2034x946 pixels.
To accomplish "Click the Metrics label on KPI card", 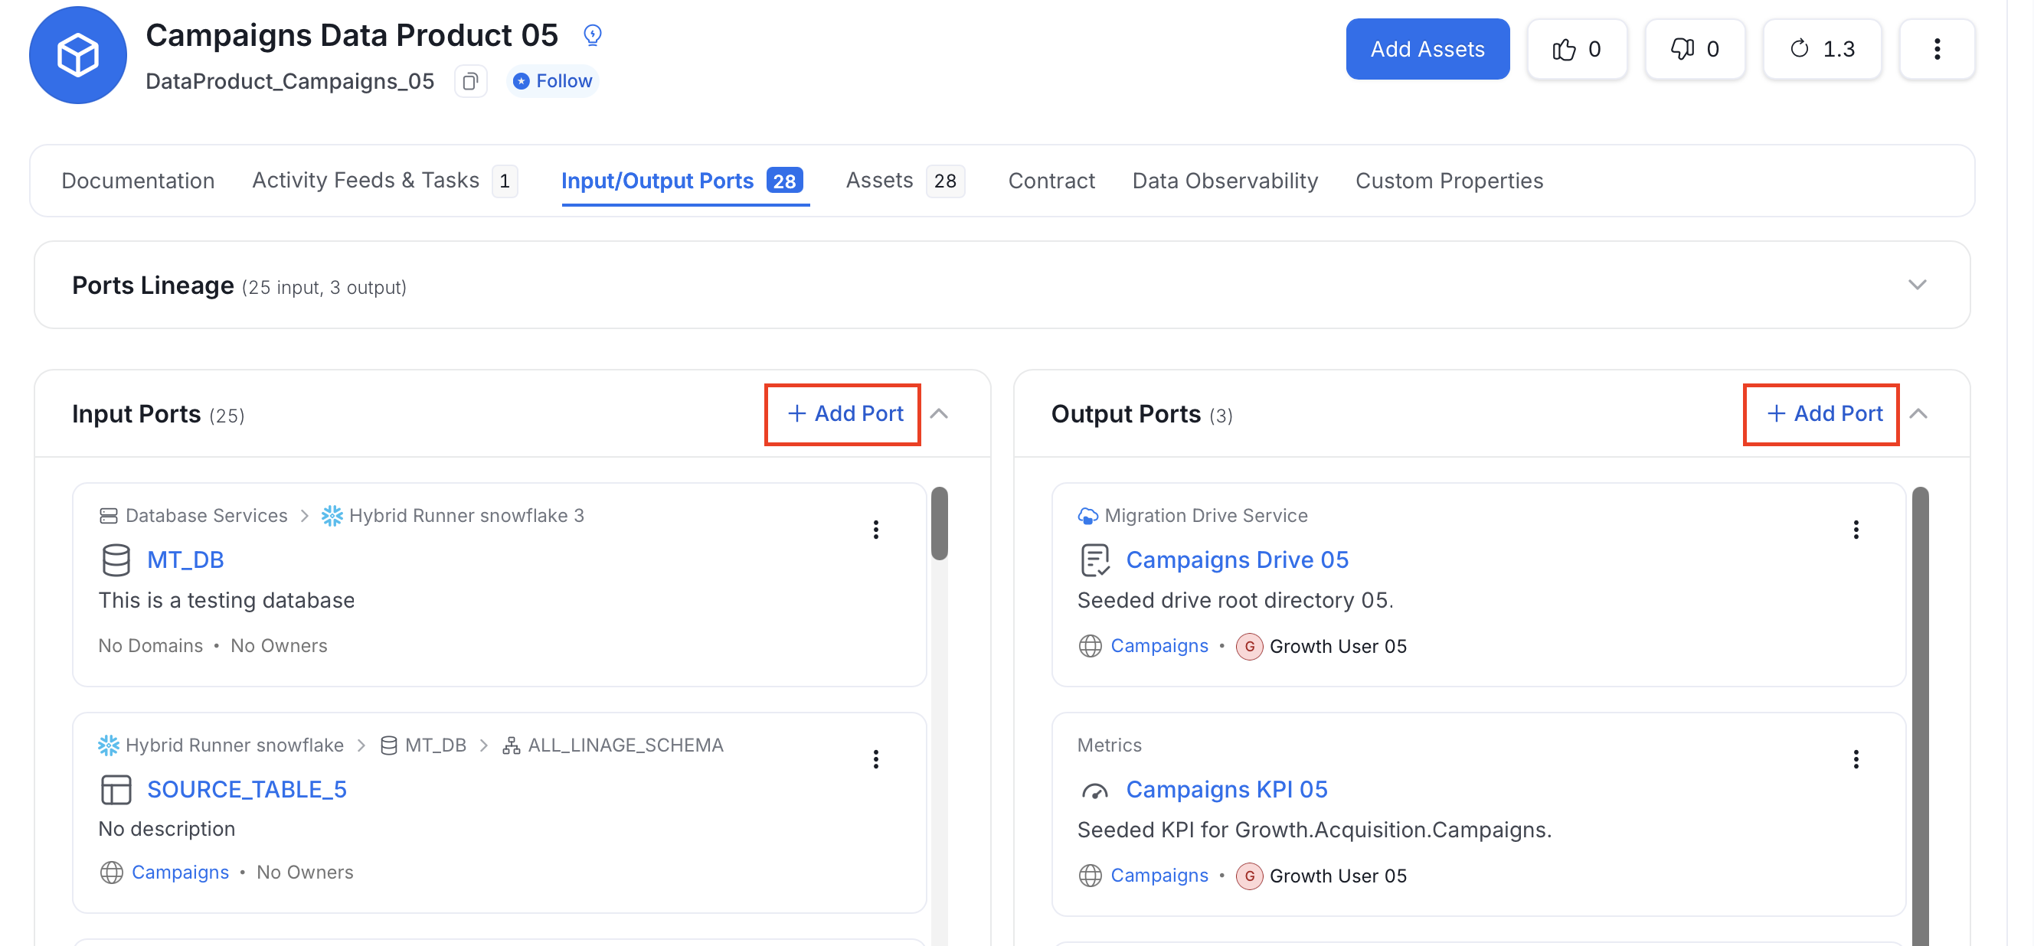I will (x=1110, y=745).
